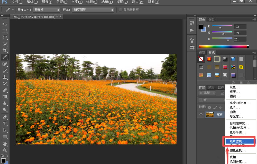Click the 背景 layer thumbnail
Screen dimensions: 257x164
tap(210, 115)
